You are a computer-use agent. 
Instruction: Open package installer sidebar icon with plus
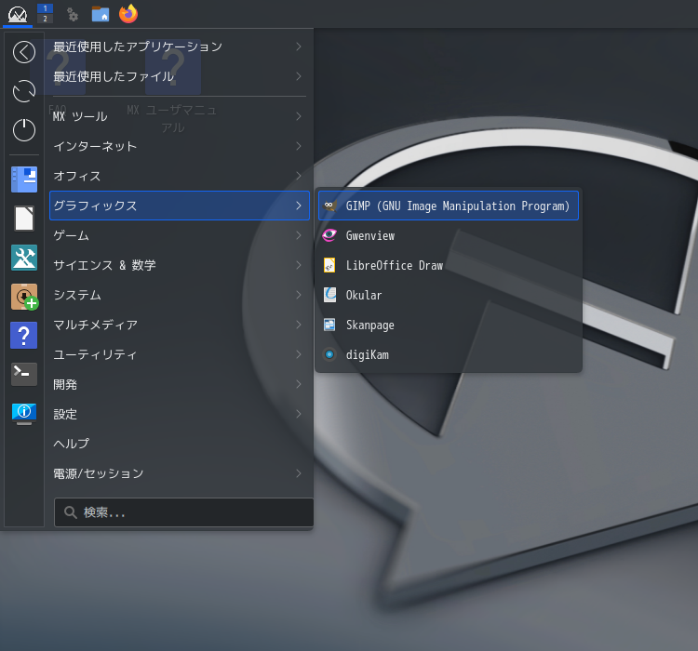[x=25, y=297]
